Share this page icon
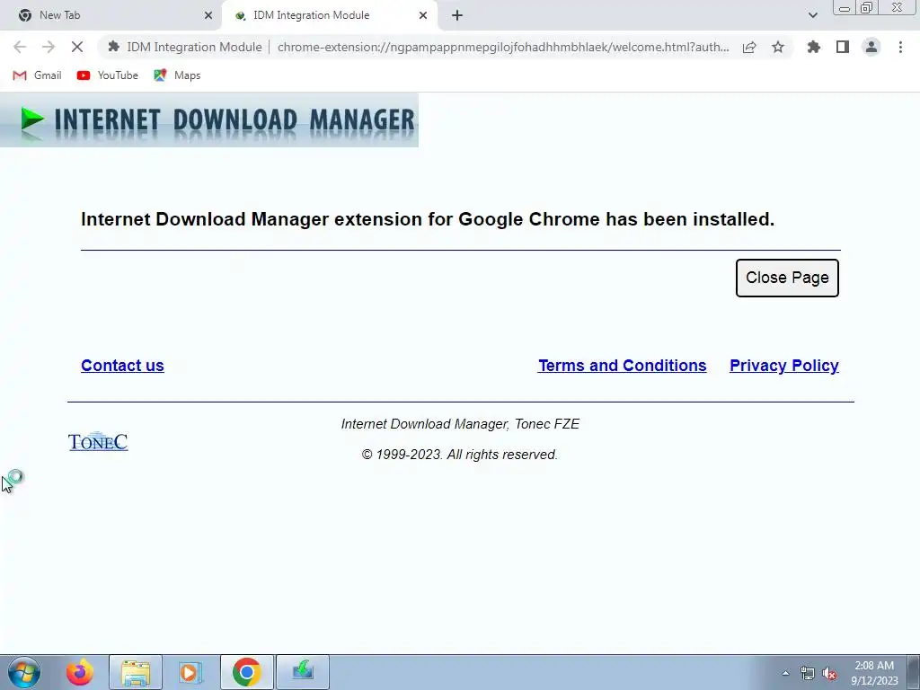This screenshot has height=690, width=920. (x=749, y=47)
